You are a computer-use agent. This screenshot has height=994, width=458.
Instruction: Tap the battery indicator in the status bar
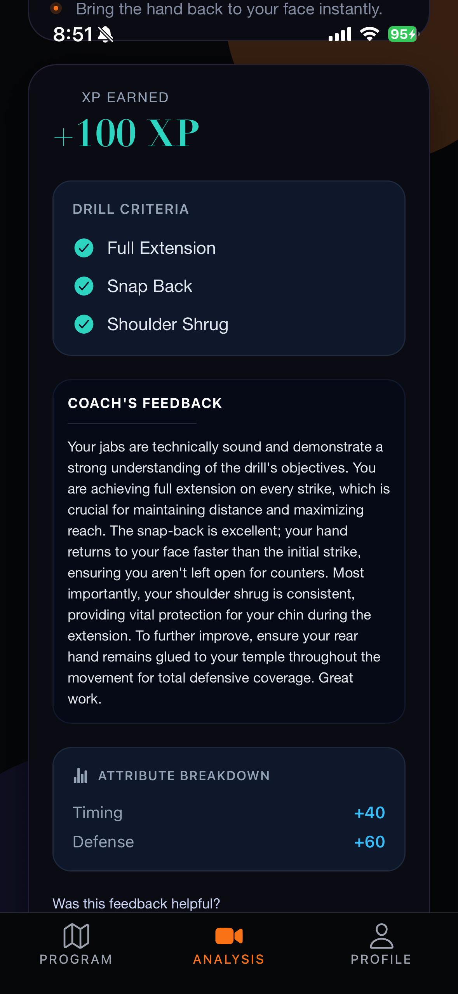pyautogui.click(x=402, y=34)
